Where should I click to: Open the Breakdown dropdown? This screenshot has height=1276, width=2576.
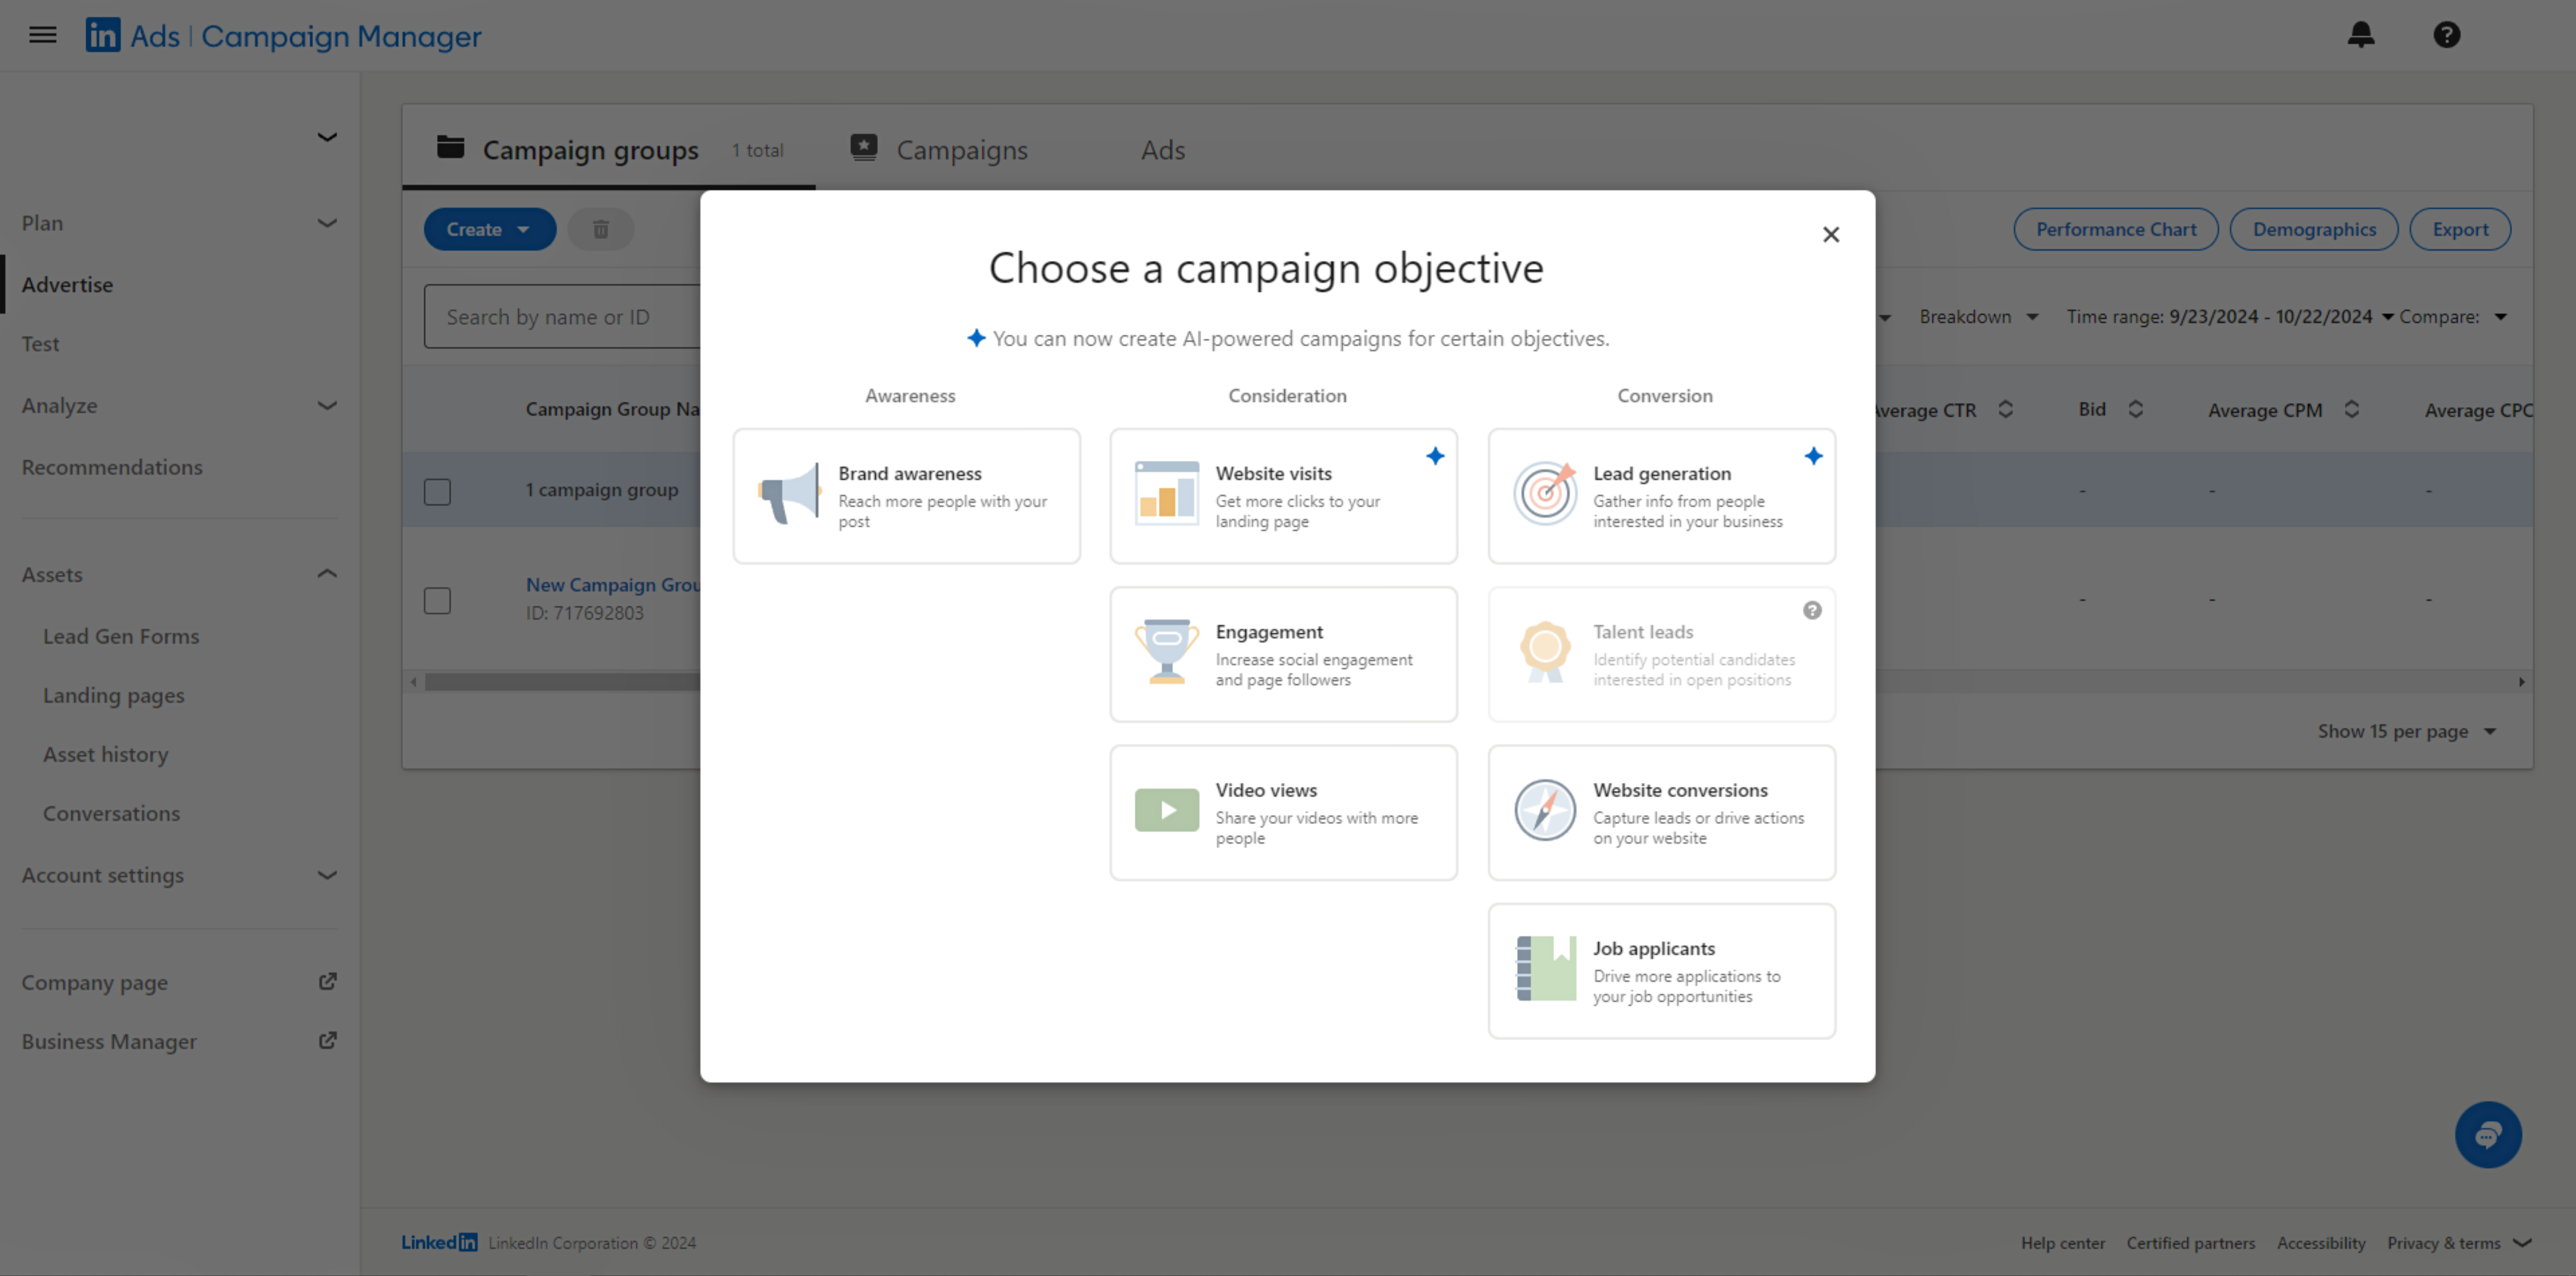tap(1978, 316)
